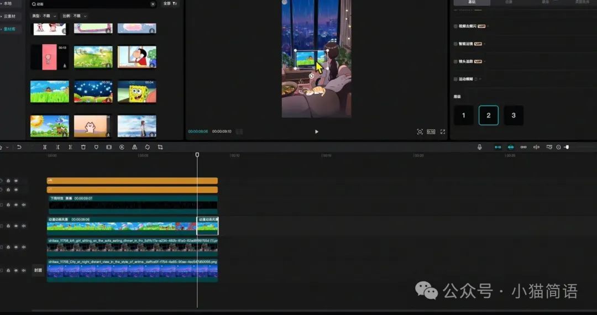Undo the last edit in timeline toolbar
597x315 pixels.
click(x=19, y=147)
